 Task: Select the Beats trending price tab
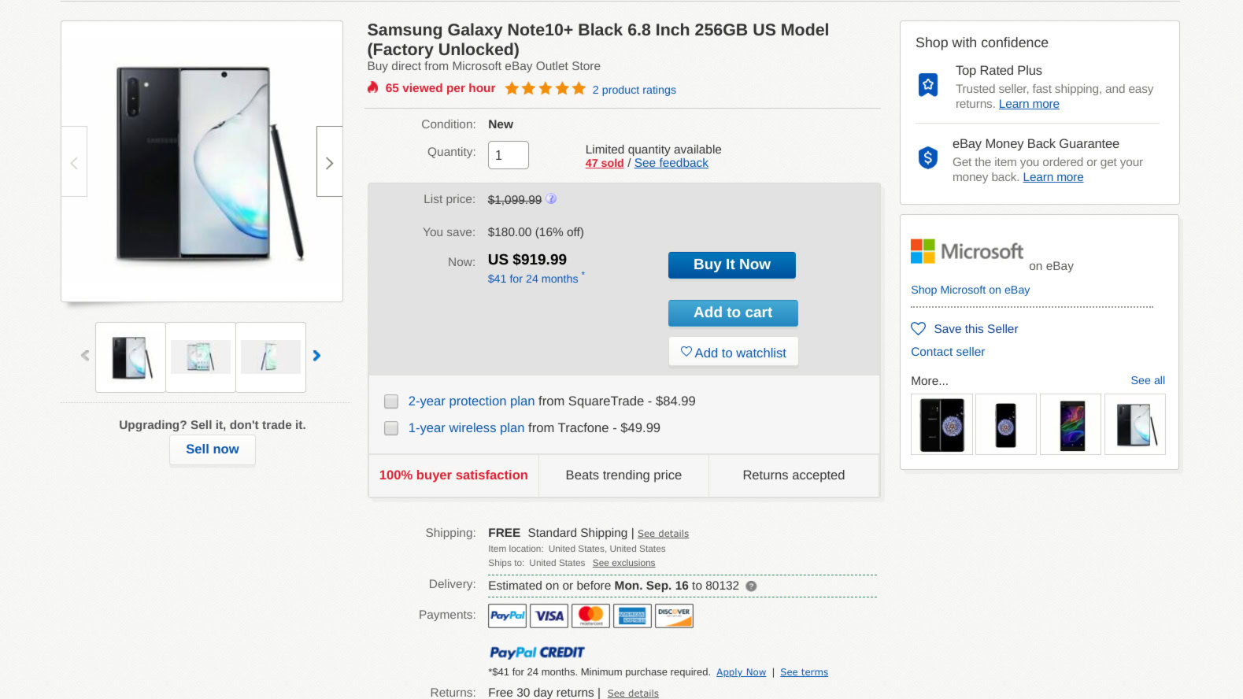pyautogui.click(x=623, y=475)
